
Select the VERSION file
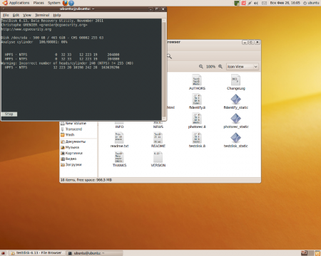158,159
